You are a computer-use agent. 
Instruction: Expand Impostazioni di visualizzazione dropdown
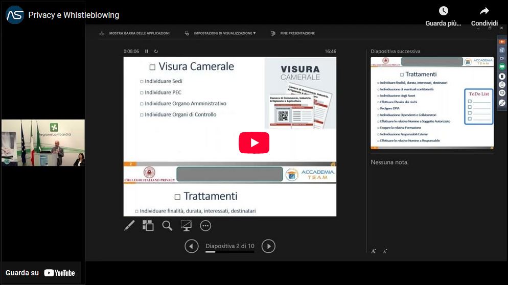point(224,33)
